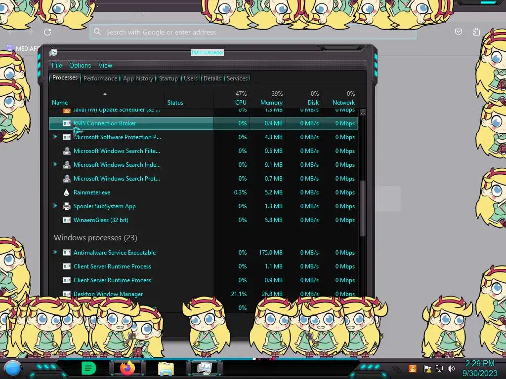Click the 0.9 MB Client Server Runtime icon
The height and width of the screenshot is (379, 506).
pyautogui.click(x=67, y=280)
